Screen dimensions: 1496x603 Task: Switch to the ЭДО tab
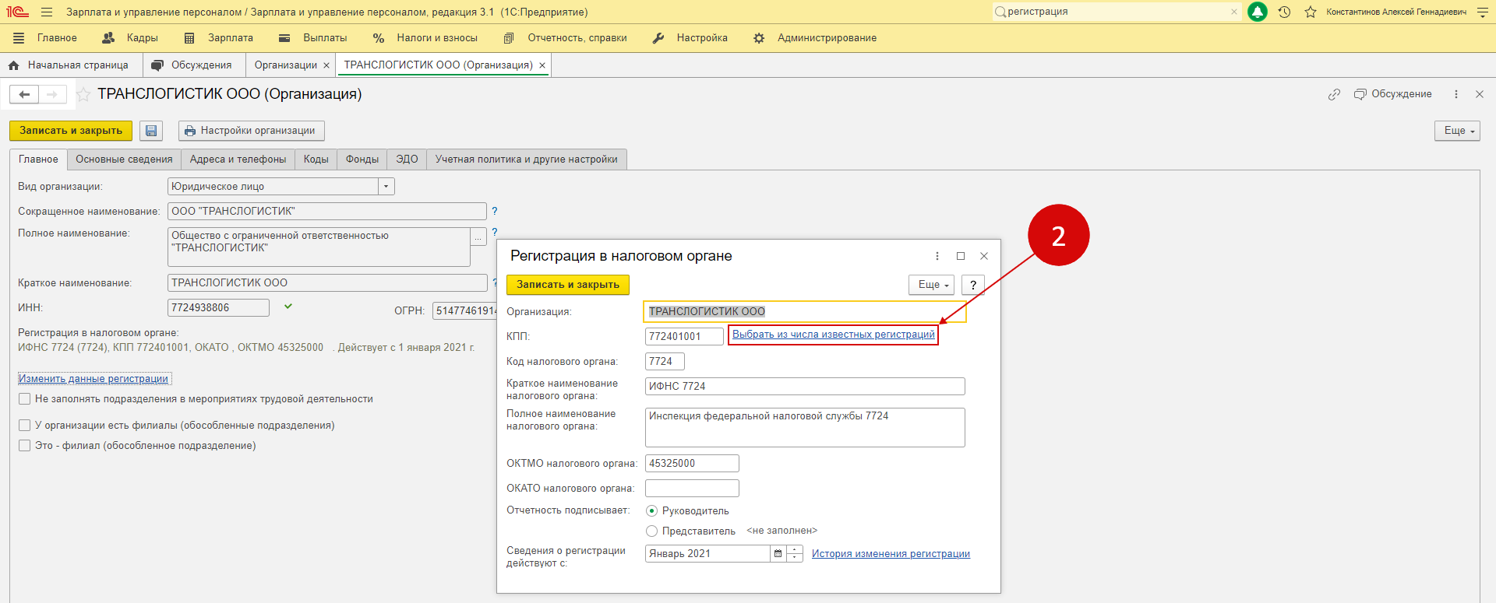[x=407, y=160]
